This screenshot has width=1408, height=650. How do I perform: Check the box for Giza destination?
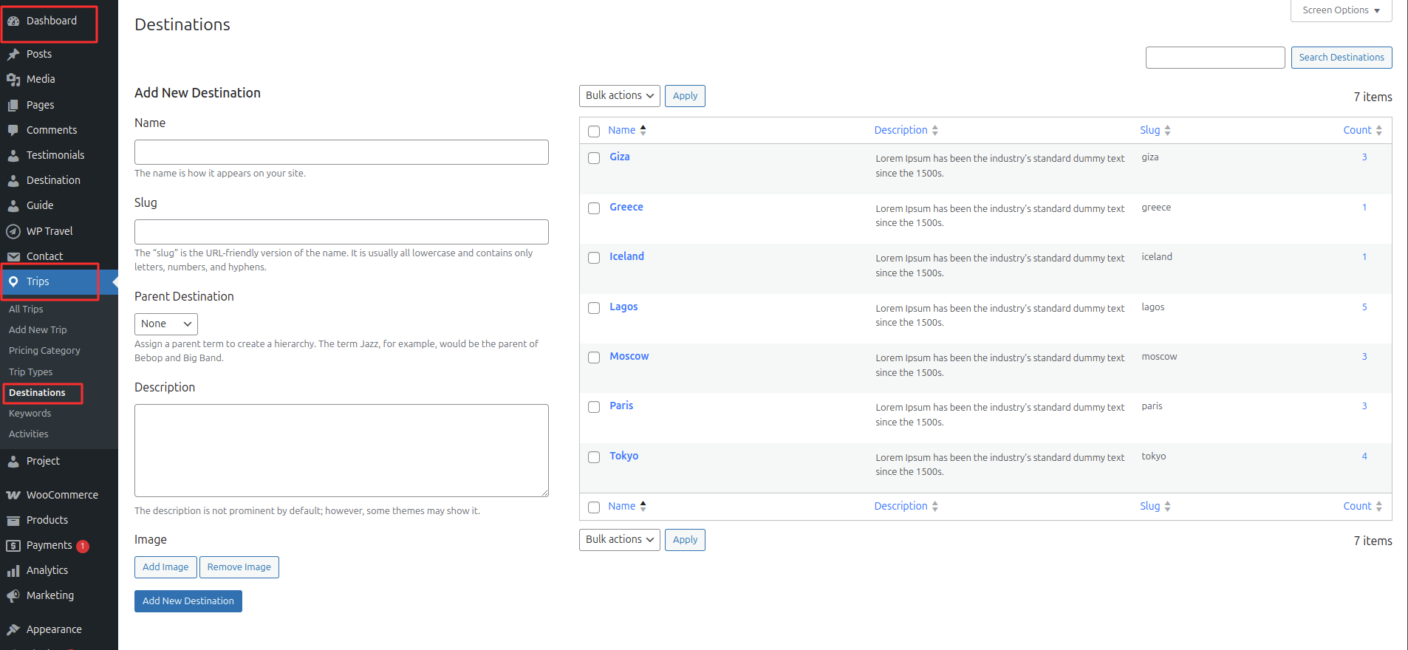coord(594,158)
